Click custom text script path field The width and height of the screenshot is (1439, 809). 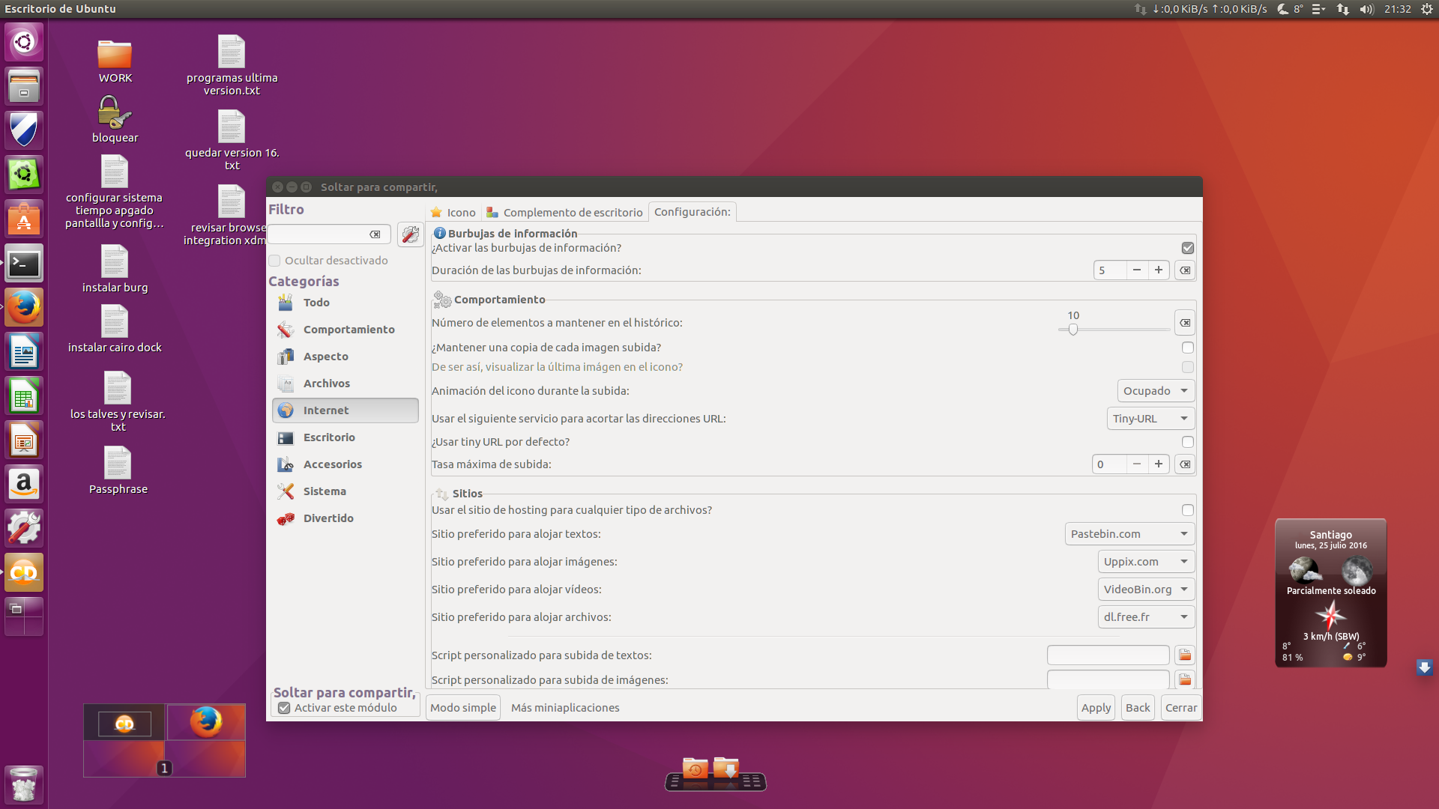coord(1108,655)
